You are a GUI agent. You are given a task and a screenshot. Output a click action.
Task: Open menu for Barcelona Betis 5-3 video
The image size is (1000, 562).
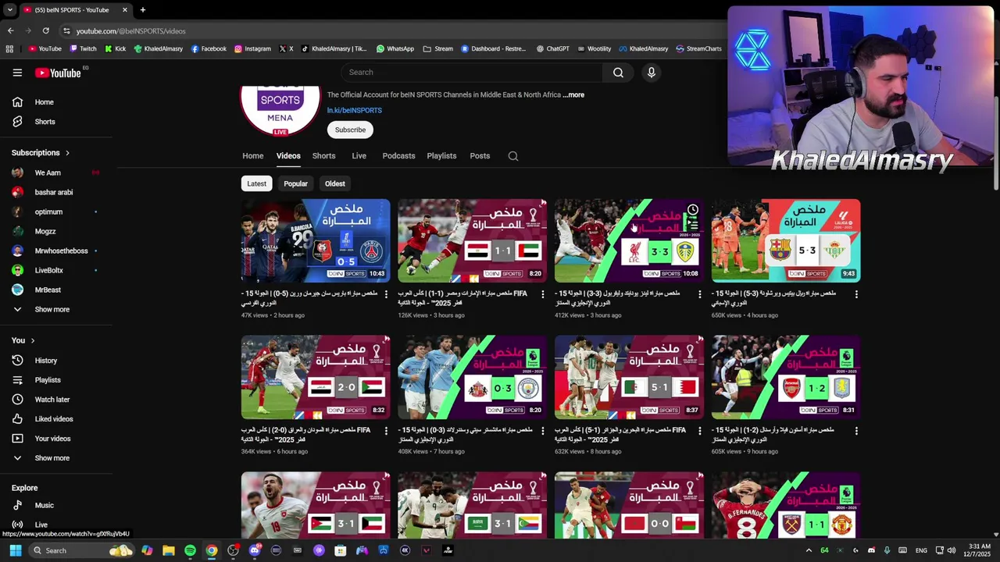(856, 294)
